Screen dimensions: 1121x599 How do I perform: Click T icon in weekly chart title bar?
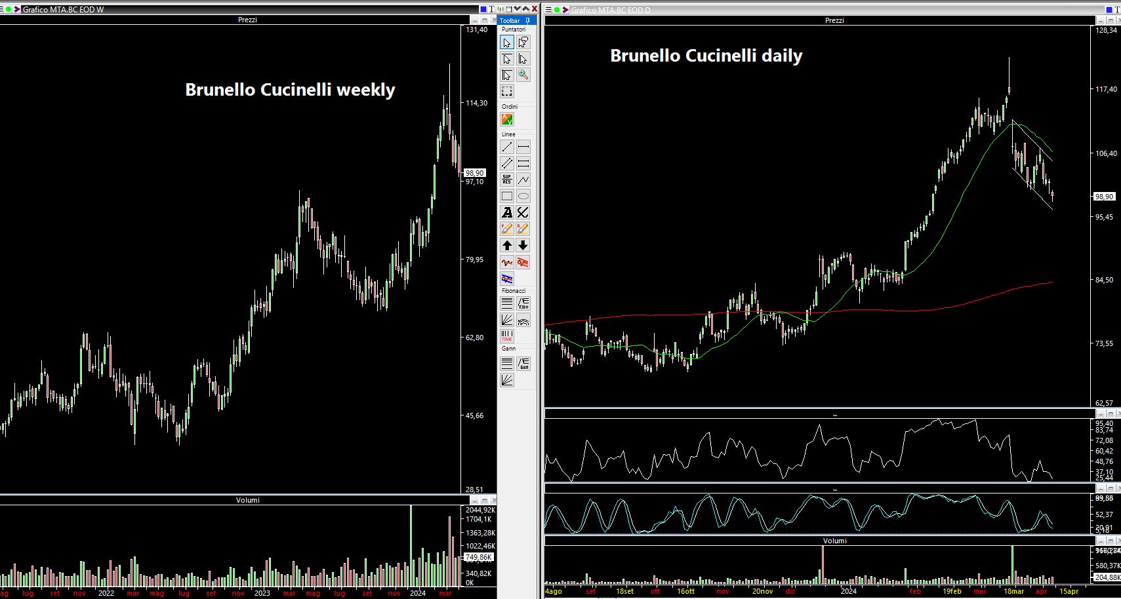coord(491,9)
